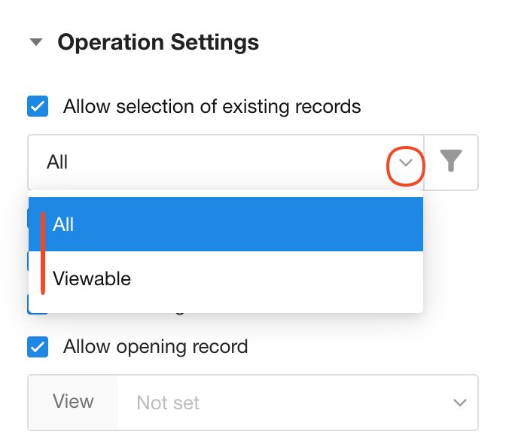Choose the Viewable option in the list

tap(226, 279)
